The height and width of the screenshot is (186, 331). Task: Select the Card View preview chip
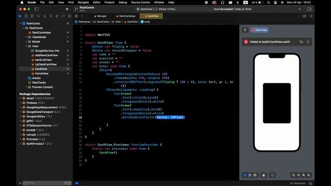coord(260,30)
